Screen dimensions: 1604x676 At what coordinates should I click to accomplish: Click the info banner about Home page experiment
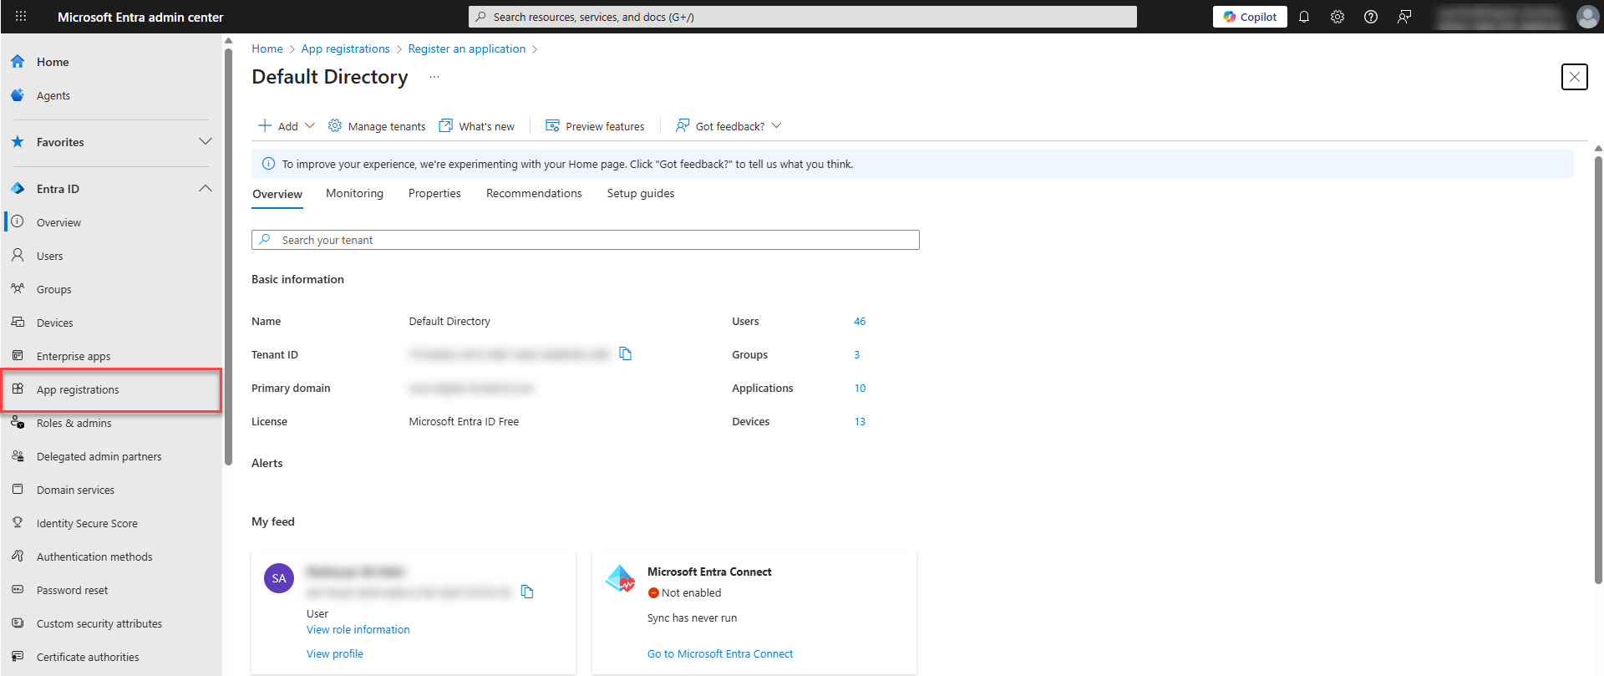(x=912, y=164)
